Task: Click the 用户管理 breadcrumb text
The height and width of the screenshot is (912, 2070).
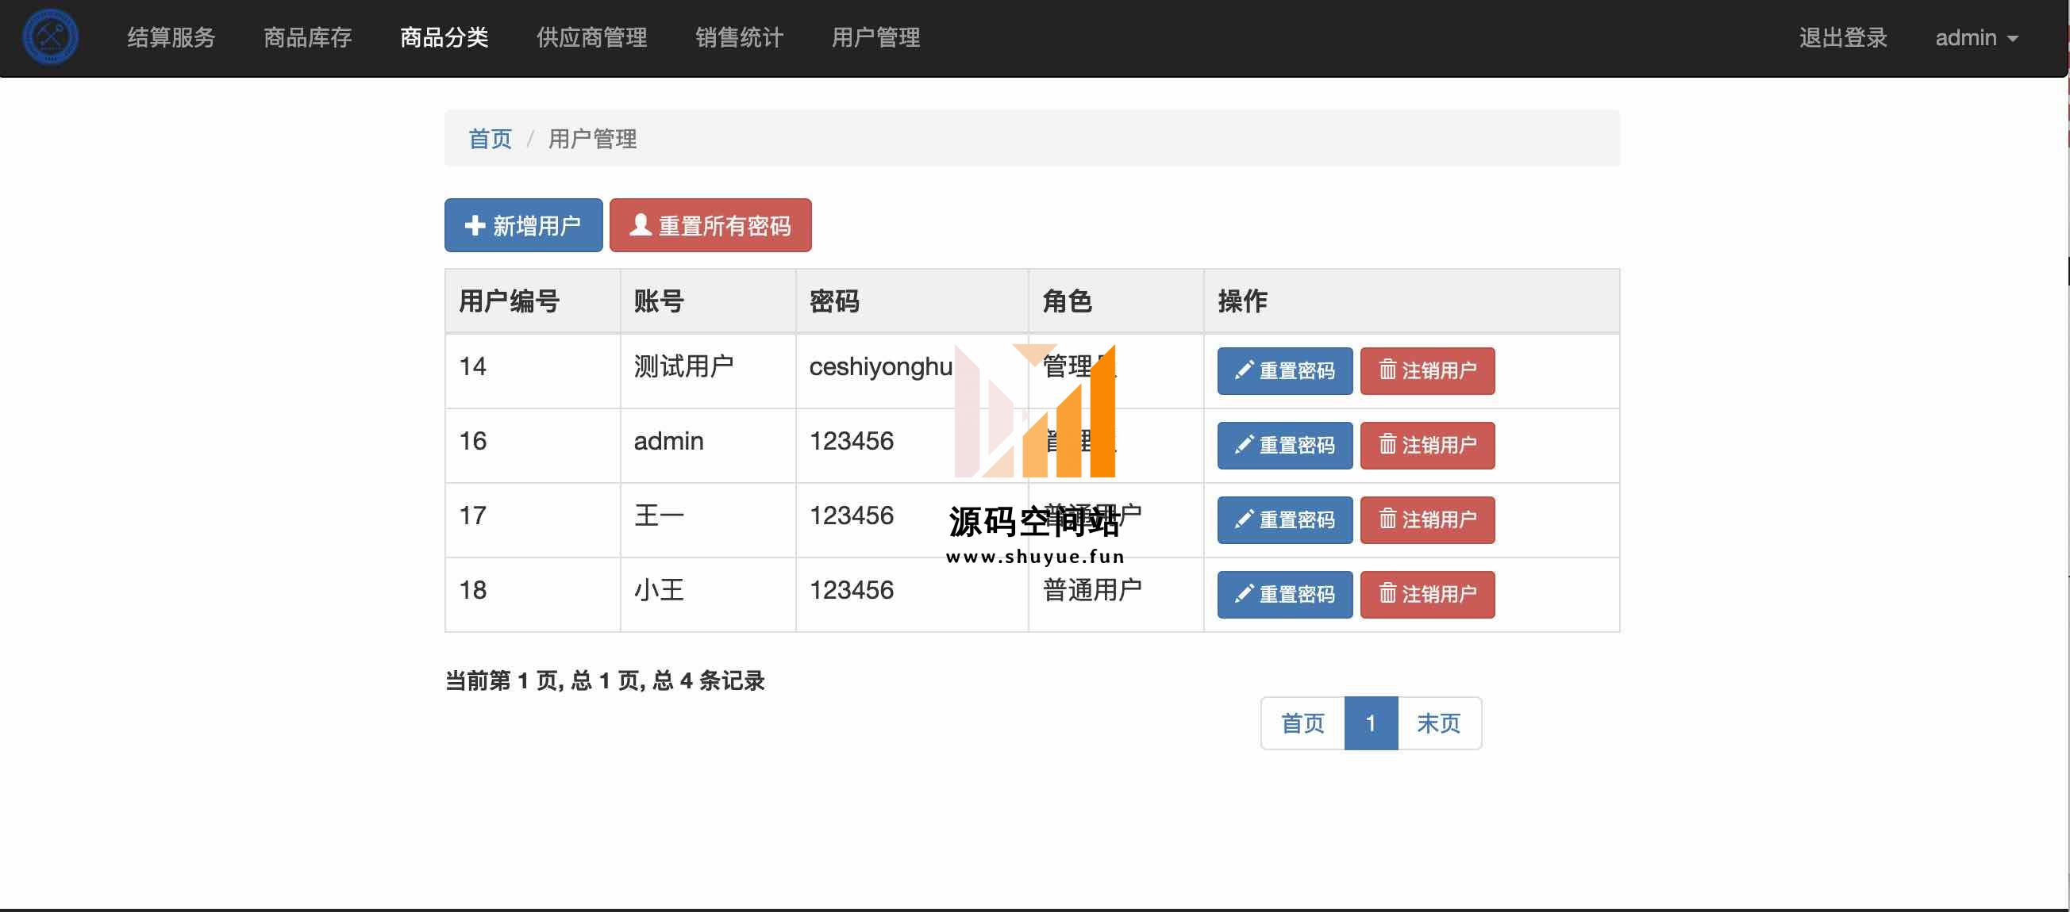Action: [592, 139]
